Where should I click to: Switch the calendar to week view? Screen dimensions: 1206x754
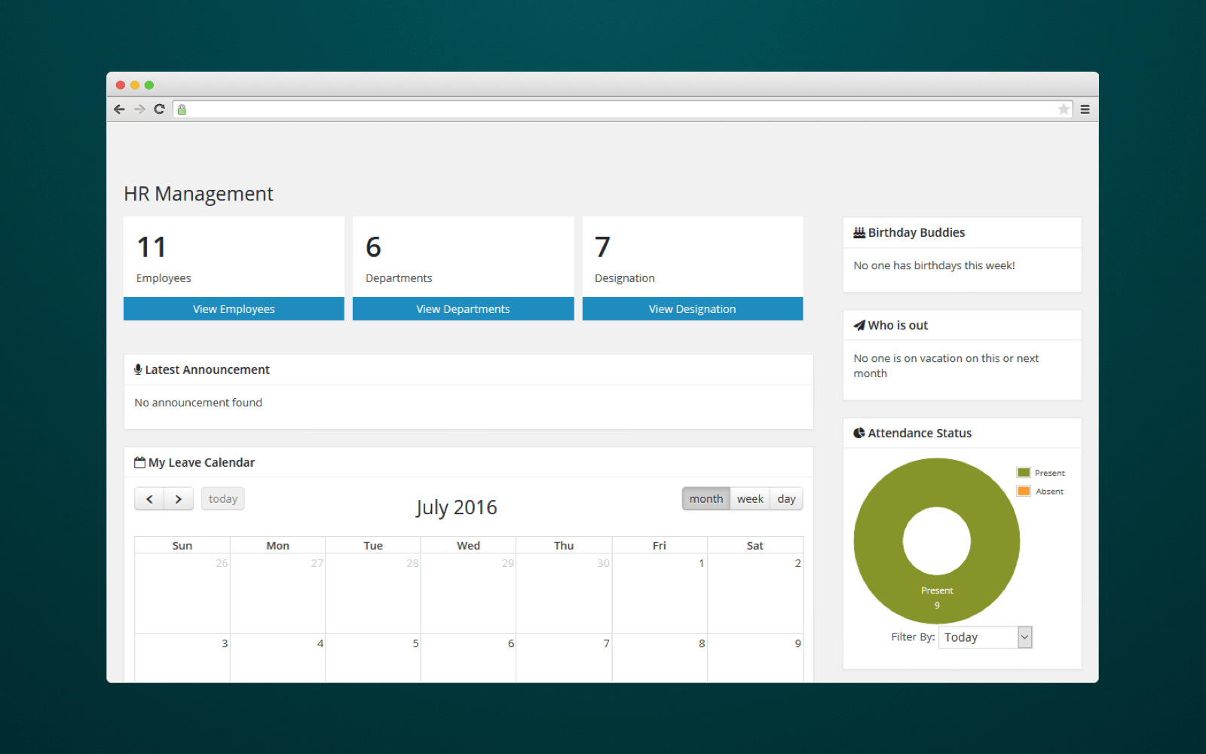coord(750,498)
